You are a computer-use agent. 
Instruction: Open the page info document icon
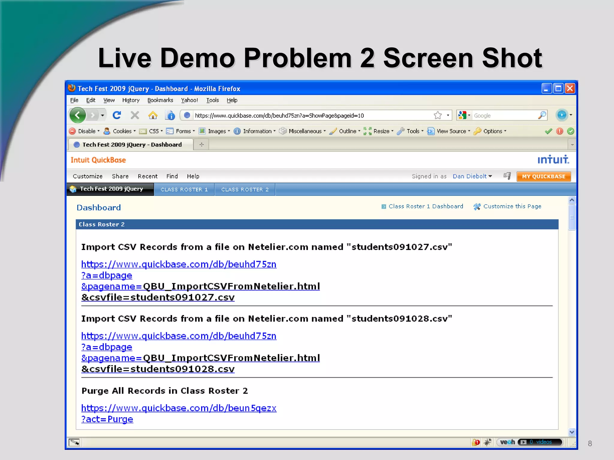tap(170, 115)
